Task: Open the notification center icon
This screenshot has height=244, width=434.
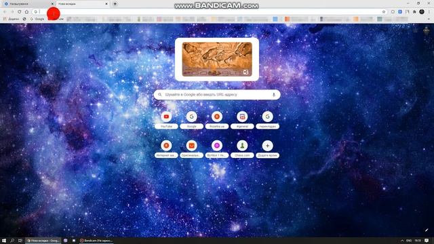Action: pyautogui.click(x=427, y=241)
